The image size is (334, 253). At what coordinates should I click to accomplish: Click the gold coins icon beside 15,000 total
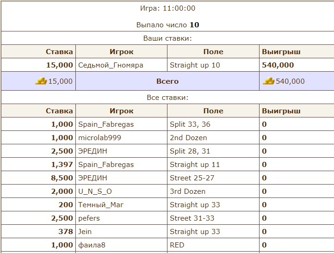pyautogui.click(x=41, y=81)
